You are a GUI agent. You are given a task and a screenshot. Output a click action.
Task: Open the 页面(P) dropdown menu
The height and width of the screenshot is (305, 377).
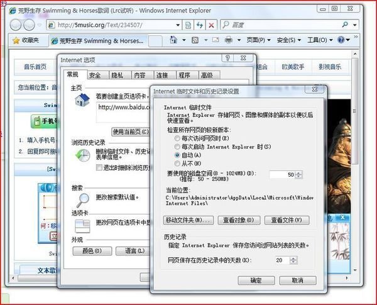pyautogui.click(x=254, y=40)
